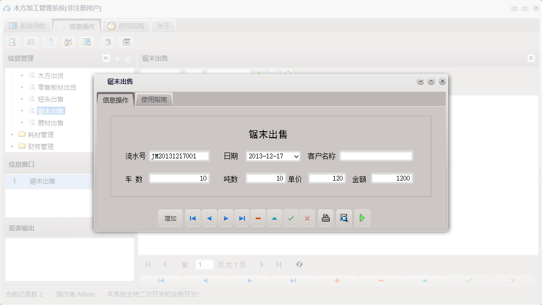Viewport: 542px width, 305px height.
Task: Go to the last record in the dialog
Action: click(x=241, y=218)
